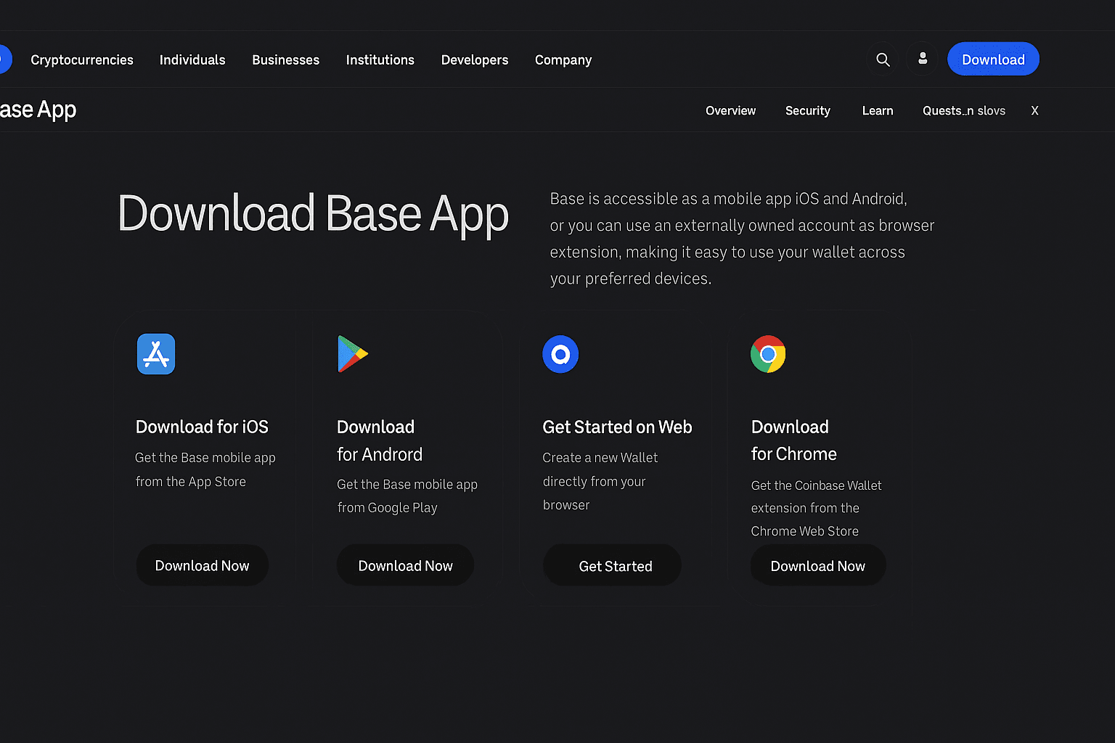Click the paragraph starting 'Base is accessible'
The width and height of the screenshot is (1115, 743).
(x=742, y=239)
